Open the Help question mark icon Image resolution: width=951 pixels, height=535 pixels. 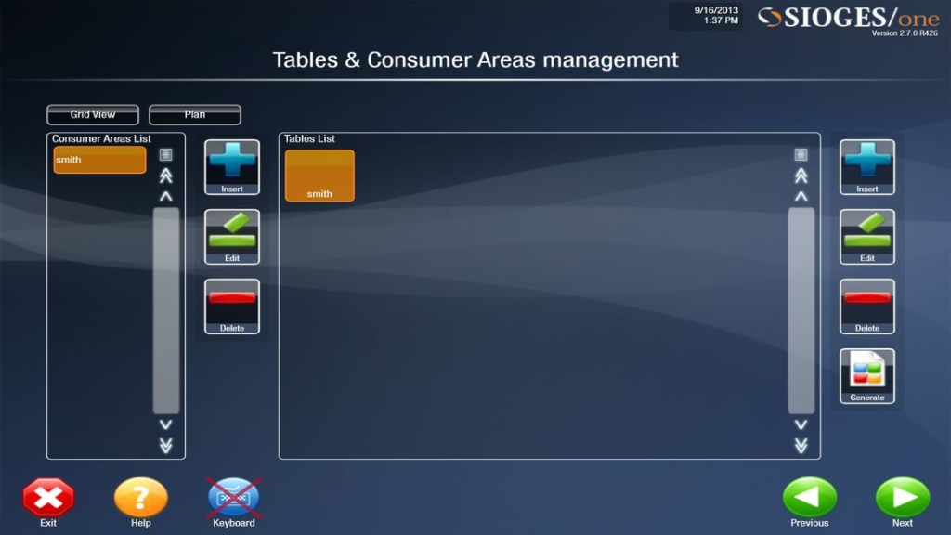coord(140,499)
